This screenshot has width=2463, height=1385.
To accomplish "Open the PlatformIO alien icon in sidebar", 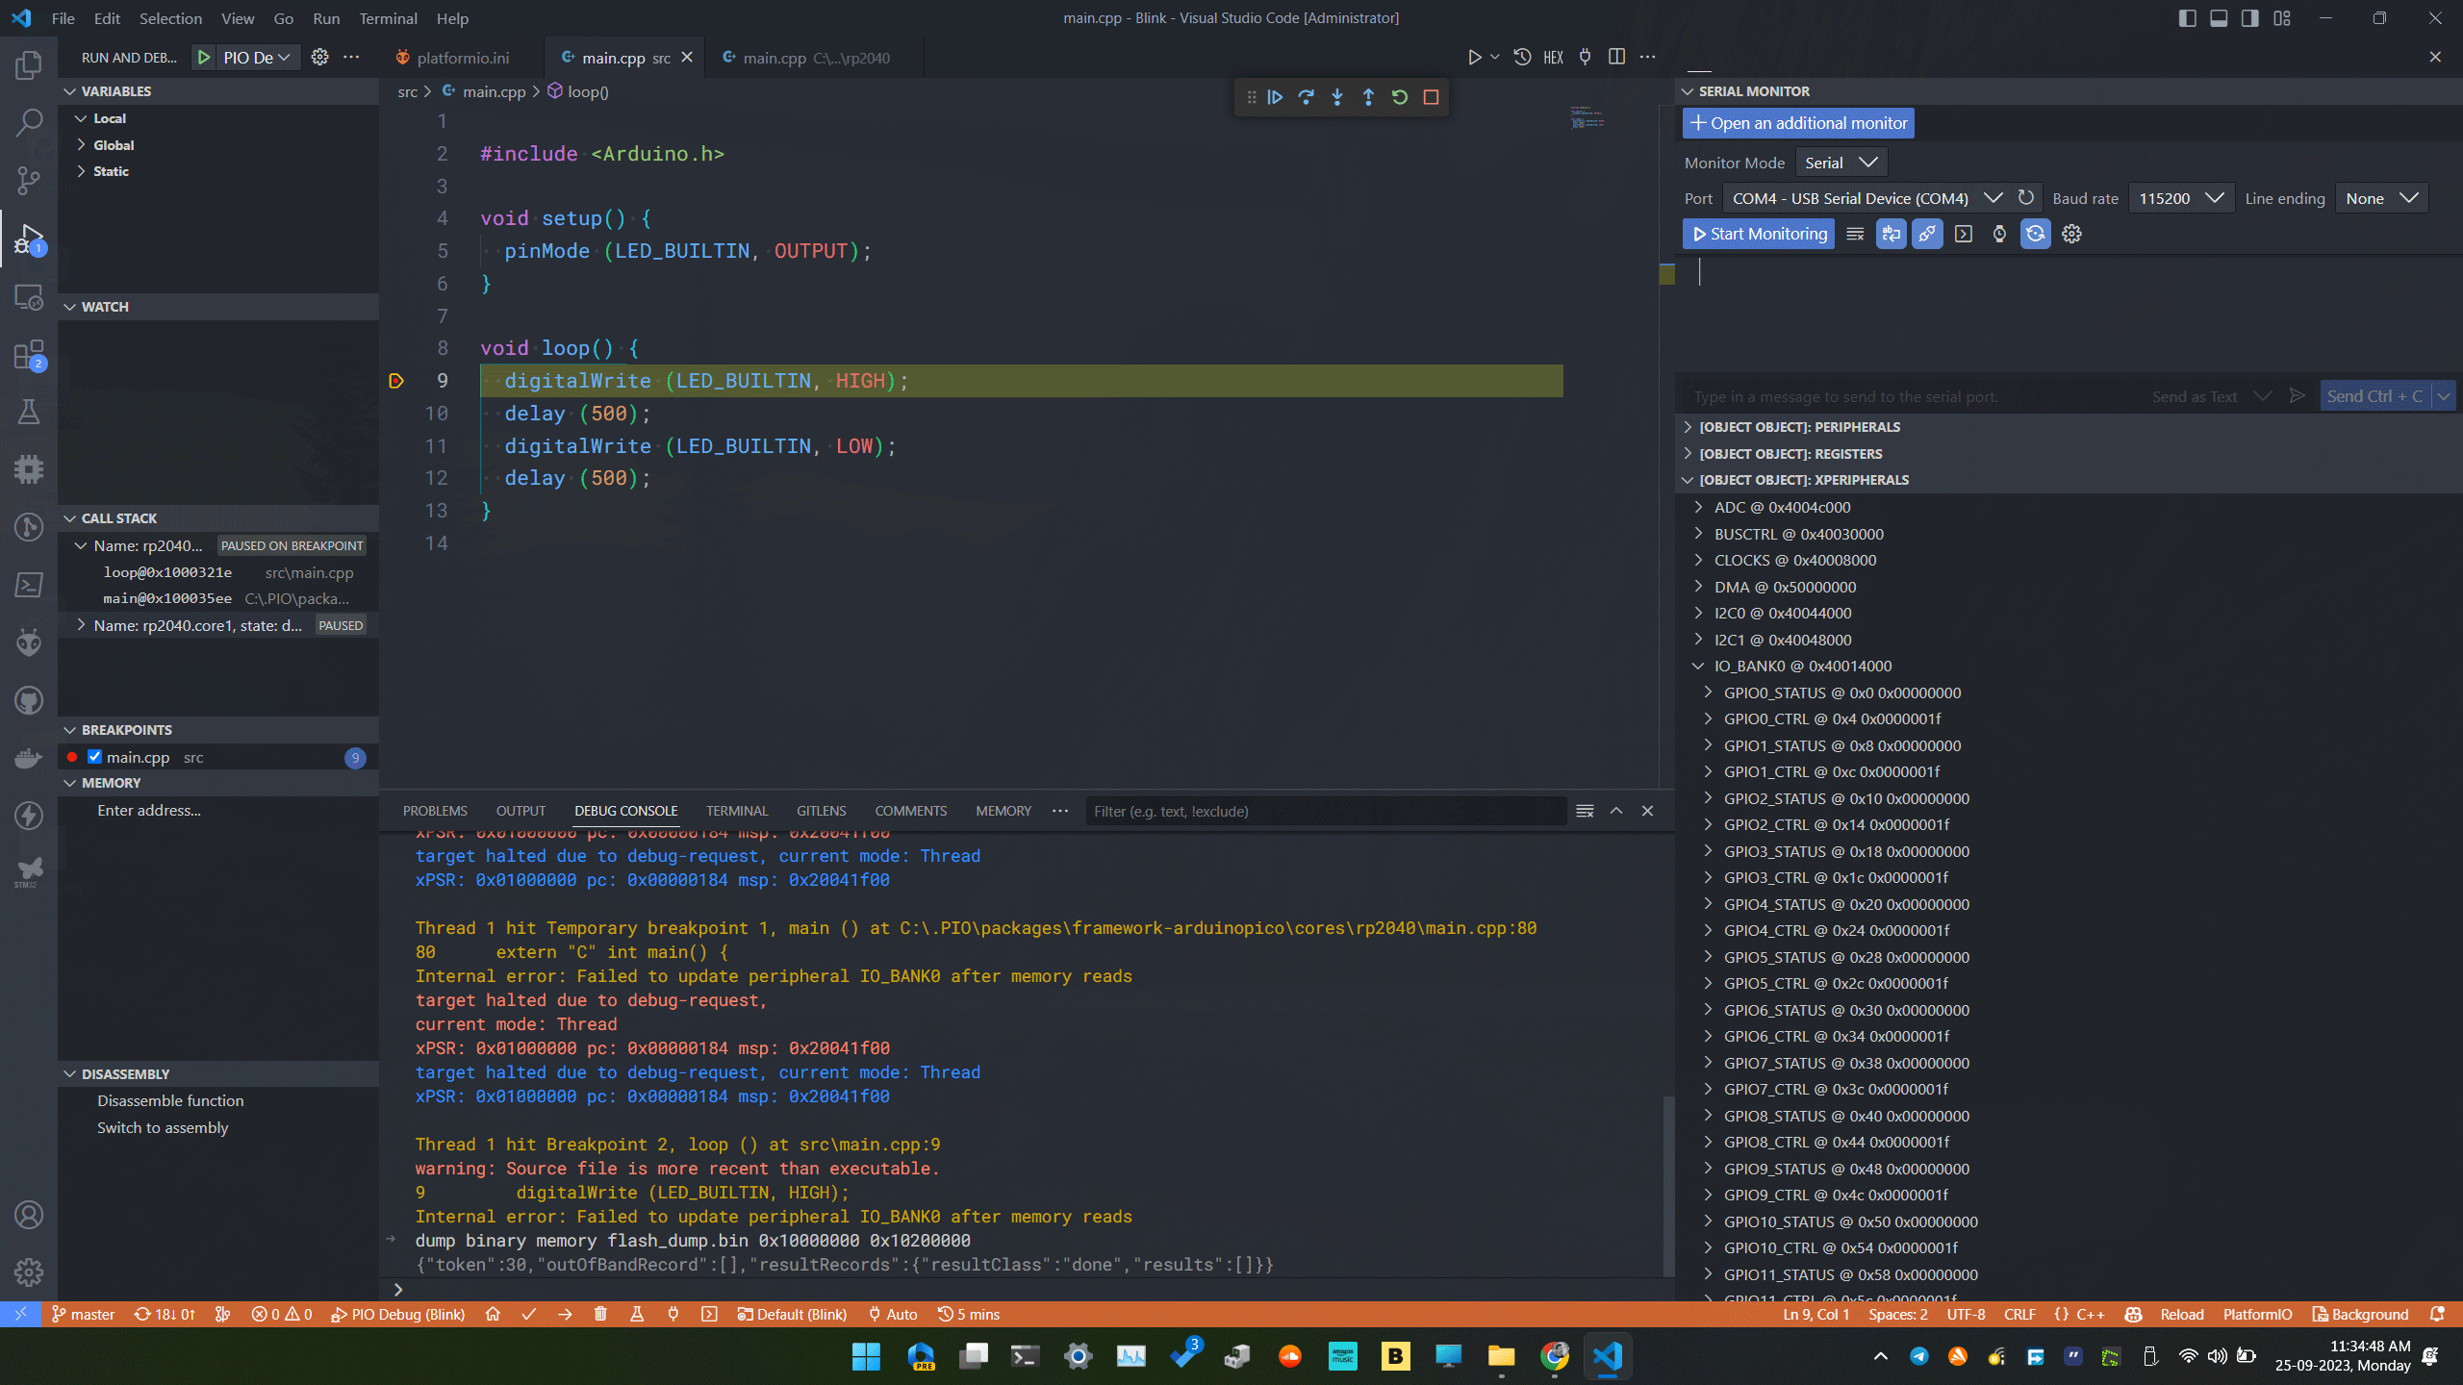I will click(x=29, y=642).
